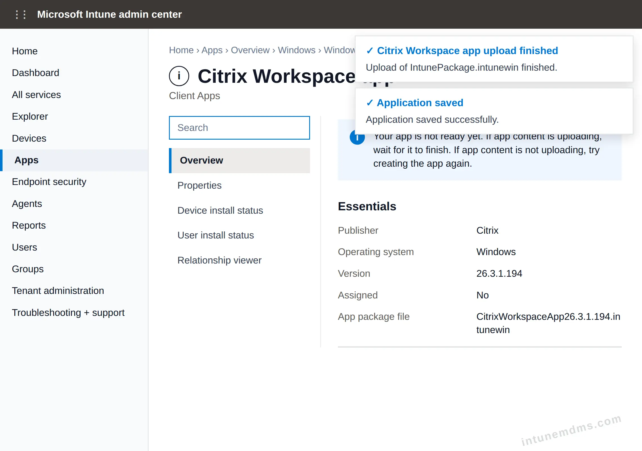Focus the Search input field
This screenshot has height=451, width=642.
pyautogui.click(x=239, y=128)
